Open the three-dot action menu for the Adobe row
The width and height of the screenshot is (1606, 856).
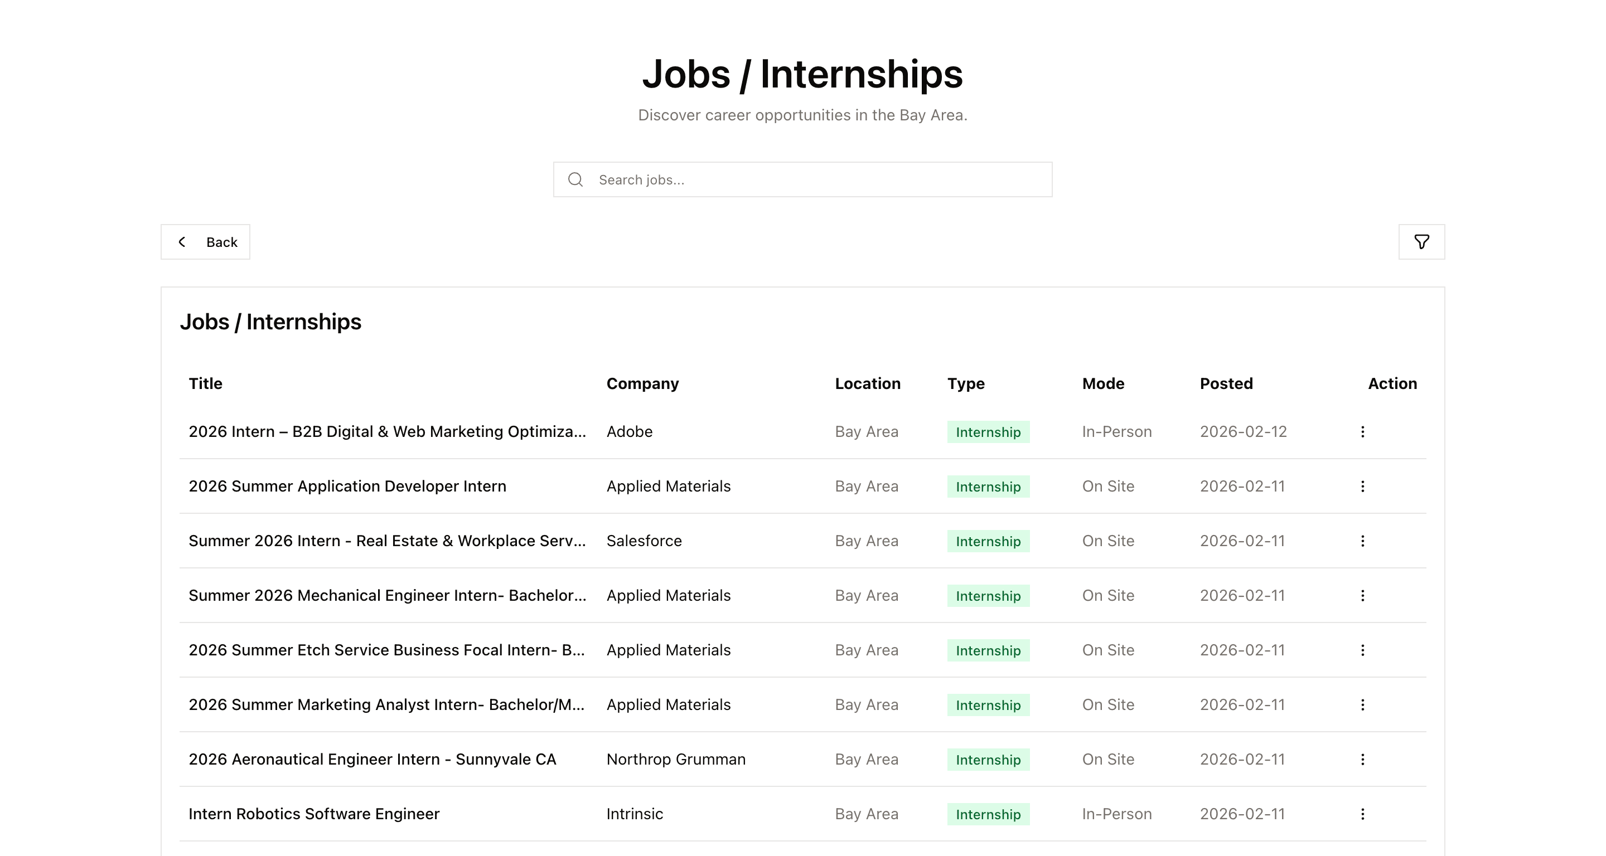tap(1363, 432)
